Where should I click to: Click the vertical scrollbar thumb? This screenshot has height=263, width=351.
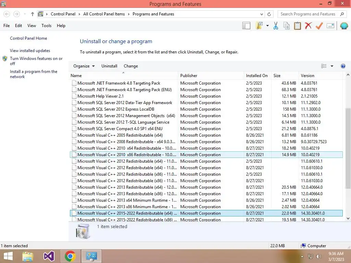pyautogui.click(x=348, y=149)
